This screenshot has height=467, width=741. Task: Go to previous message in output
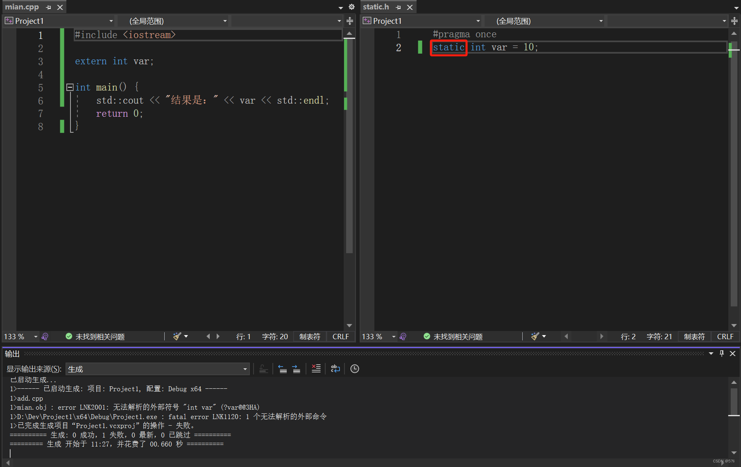[x=283, y=369]
